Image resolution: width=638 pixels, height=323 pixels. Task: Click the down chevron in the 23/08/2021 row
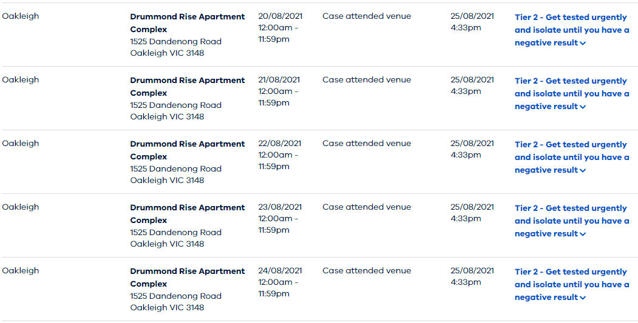583,235
